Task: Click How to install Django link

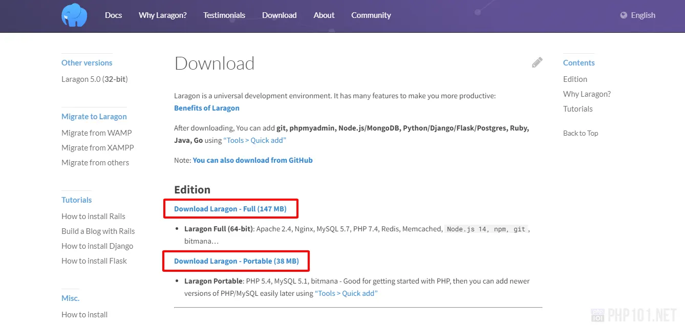Action: tap(97, 246)
